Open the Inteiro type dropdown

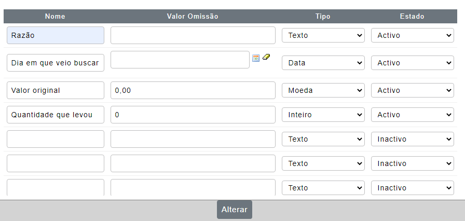click(323, 115)
